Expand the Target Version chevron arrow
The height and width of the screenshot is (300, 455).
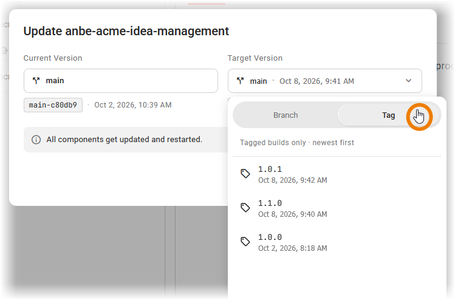[408, 81]
